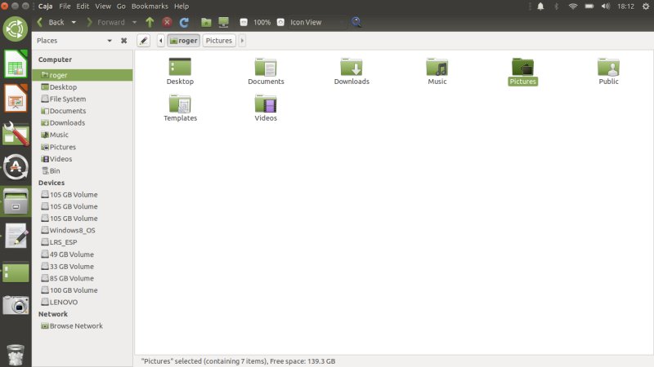The width and height of the screenshot is (654, 367).
Task: Open the search magnifier icon
Action: coord(356,22)
